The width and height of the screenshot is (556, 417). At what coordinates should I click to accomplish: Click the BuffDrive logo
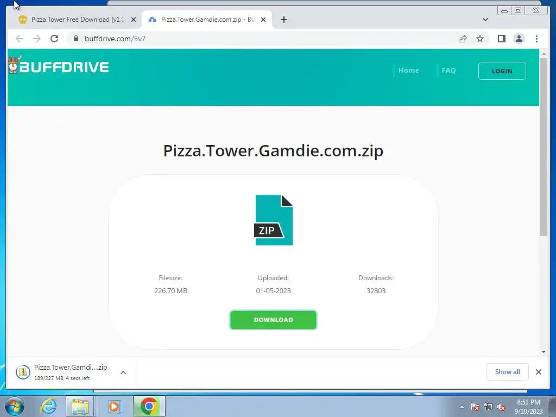[59, 65]
